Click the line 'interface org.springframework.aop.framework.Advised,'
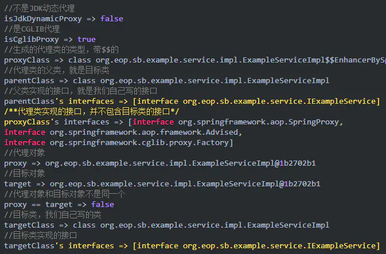Image resolution: width=386 pixels, height=254 pixels. click(123, 132)
